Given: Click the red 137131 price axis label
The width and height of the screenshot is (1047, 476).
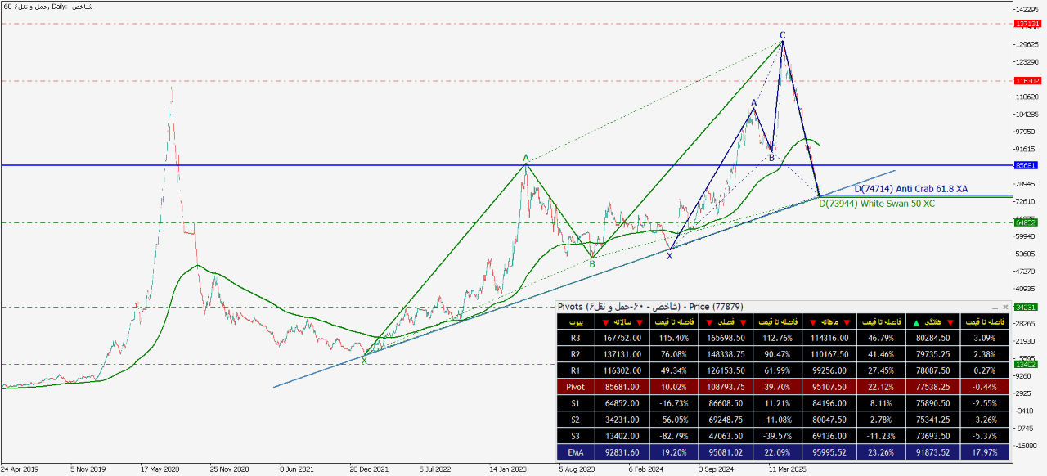Looking at the screenshot, I should tap(1026, 24).
